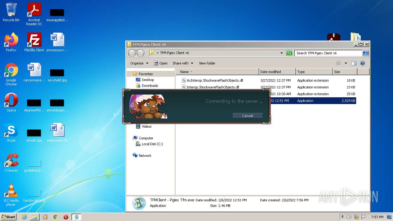
Task: Open Skype desktop shortcut
Action: (x=11, y=133)
